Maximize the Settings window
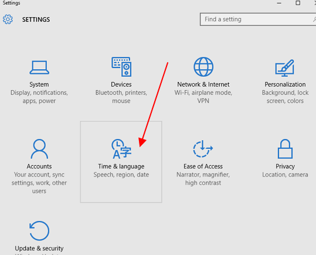The width and height of the screenshot is (316, 255). [298, 3]
